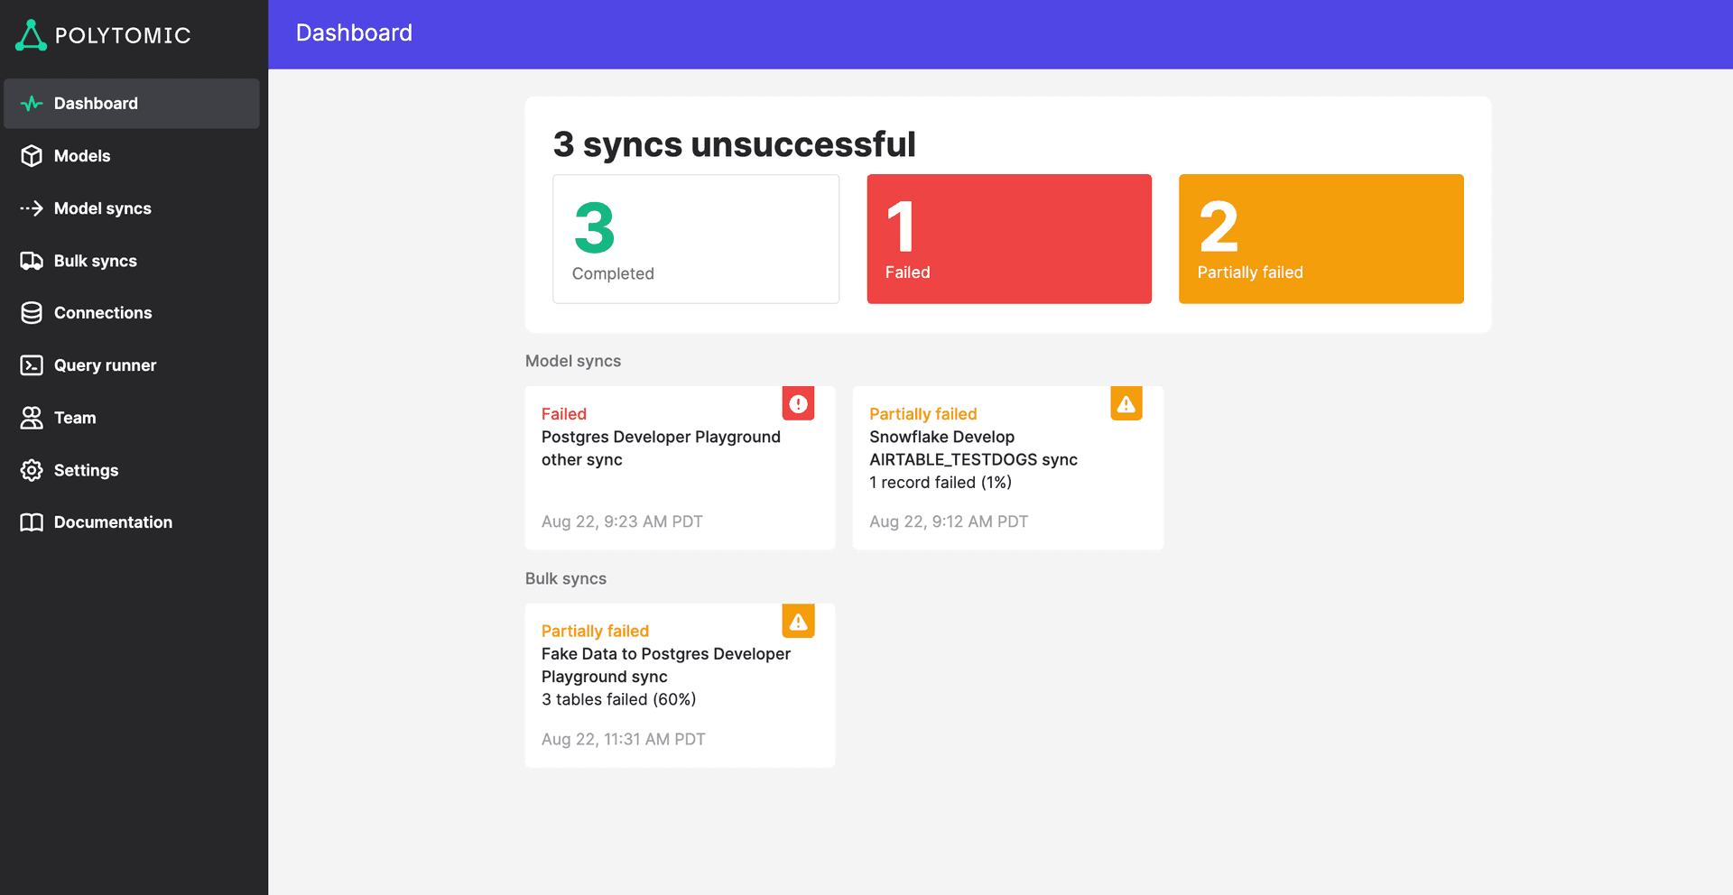Click red error icon on Failed sync card

pos(798,404)
